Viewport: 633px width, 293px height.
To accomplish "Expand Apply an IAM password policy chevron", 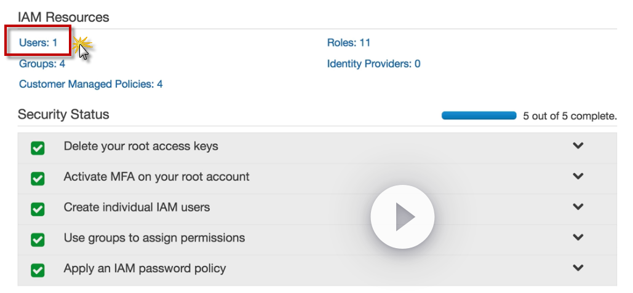I will point(578,268).
